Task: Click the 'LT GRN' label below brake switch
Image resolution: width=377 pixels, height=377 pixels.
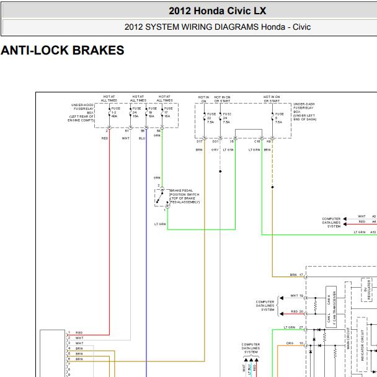Action: tap(160, 224)
